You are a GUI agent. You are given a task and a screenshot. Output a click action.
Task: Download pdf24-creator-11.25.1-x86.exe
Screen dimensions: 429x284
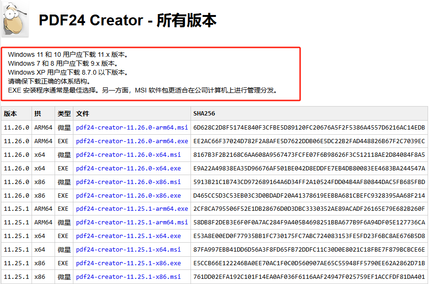pyautogui.click(x=128, y=263)
